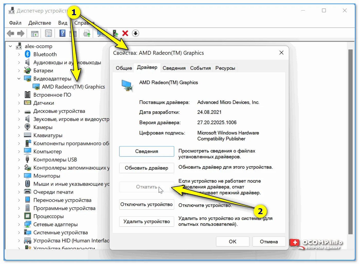Open toolbar Help question-mark icon

(x=62, y=33)
